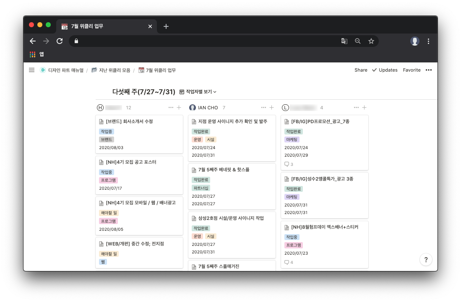The height and width of the screenshot is (302, 461).
Task: Click the browser forward arrow
Action: (x=46, y=41)
